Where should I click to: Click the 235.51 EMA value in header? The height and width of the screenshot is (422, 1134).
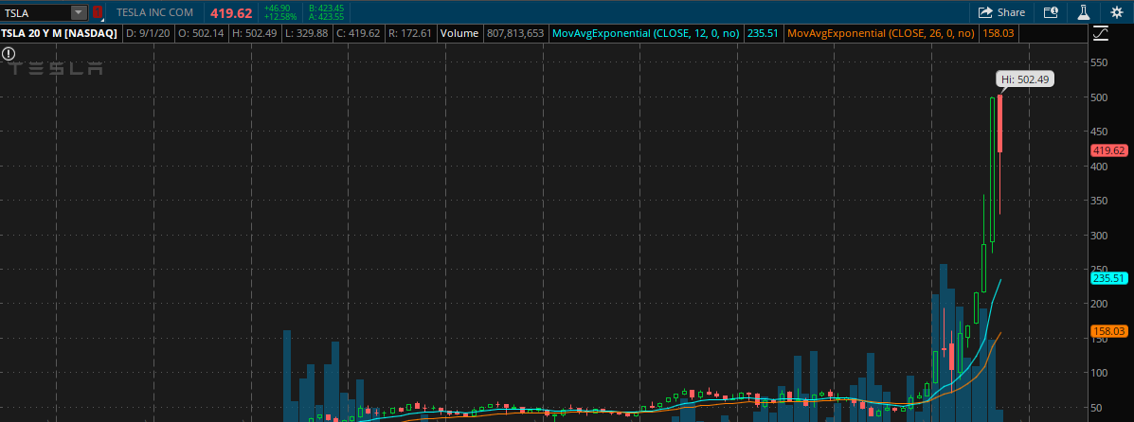pos(763,33)
